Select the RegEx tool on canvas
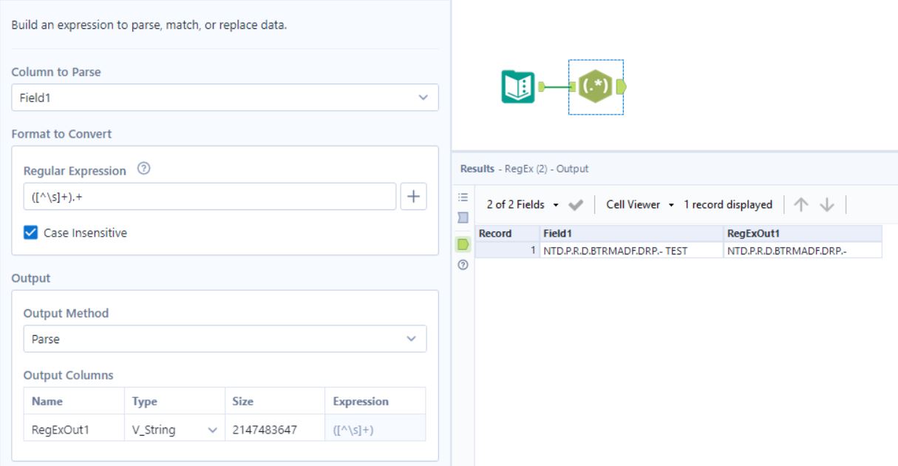The image size is (898, 466). (x=595, y=87)
